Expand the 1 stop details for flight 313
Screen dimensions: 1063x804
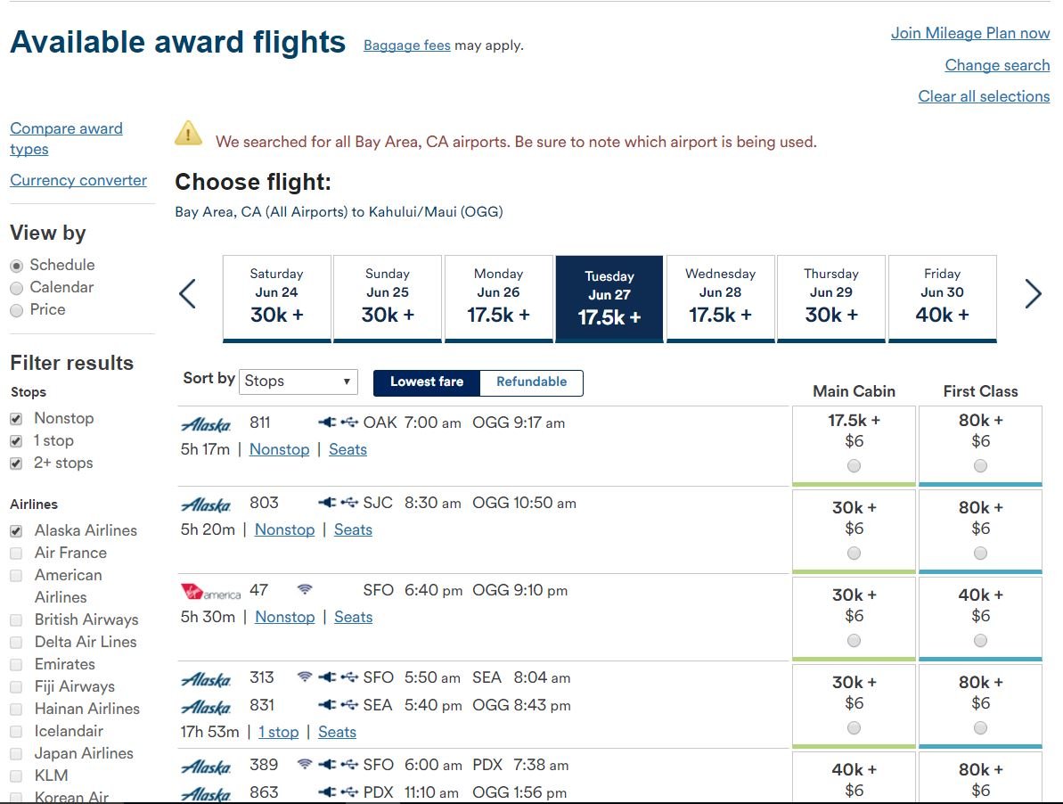[279, 732]
